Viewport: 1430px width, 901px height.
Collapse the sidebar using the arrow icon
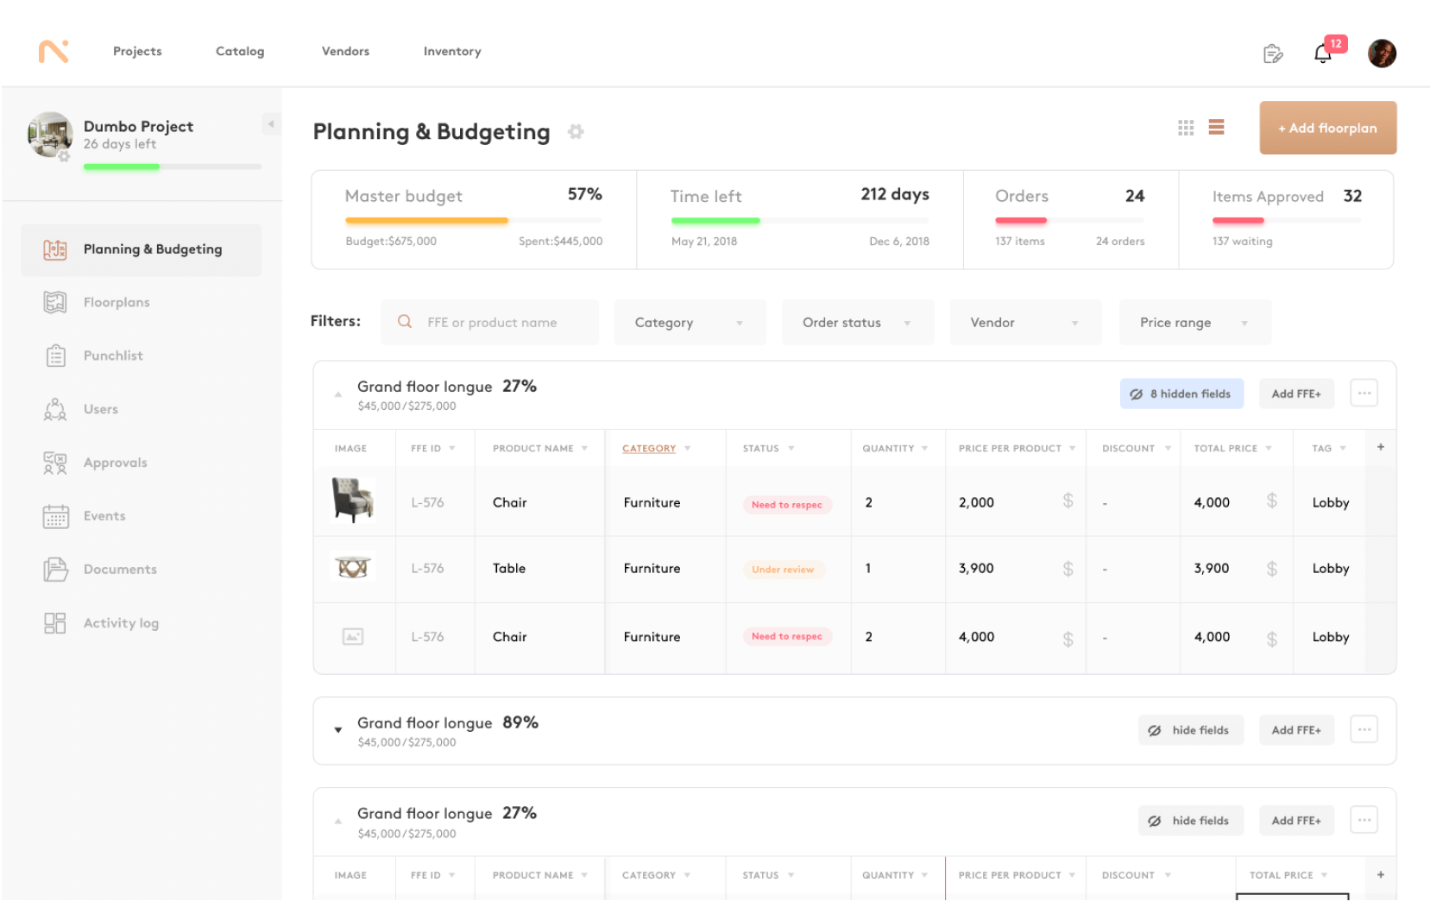point(271,124)
